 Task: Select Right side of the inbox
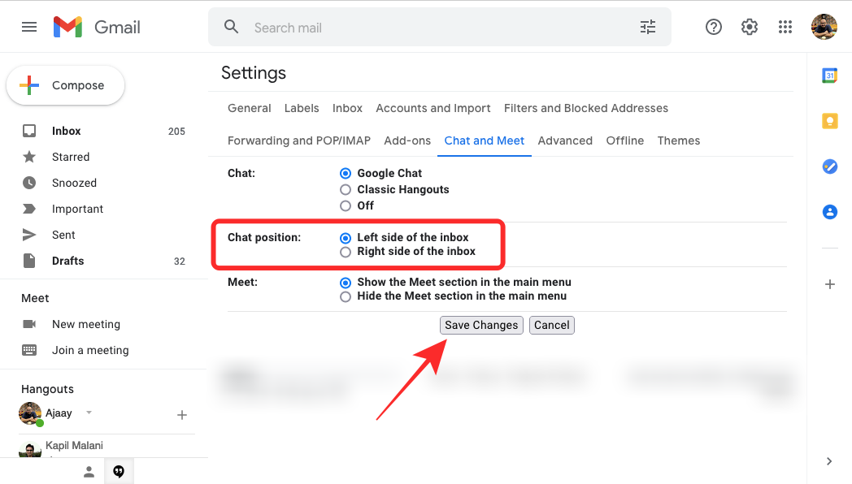click(x=346, y=252)
